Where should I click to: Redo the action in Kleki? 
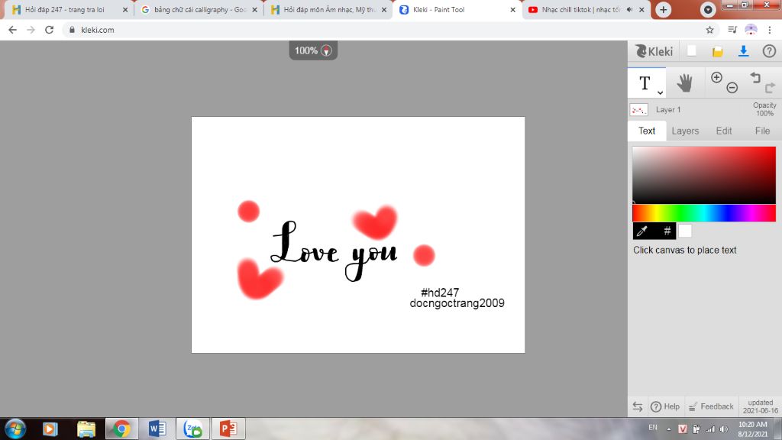770,88
